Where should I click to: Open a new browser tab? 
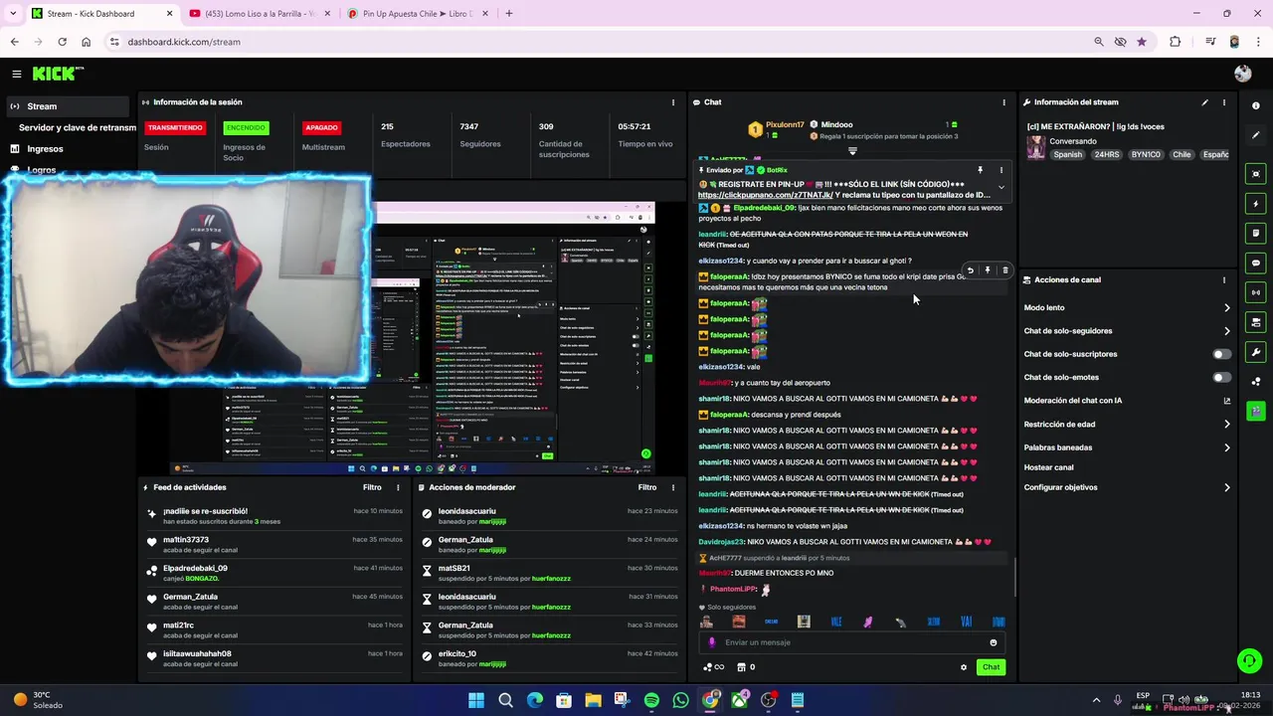(x=509, y=14)
